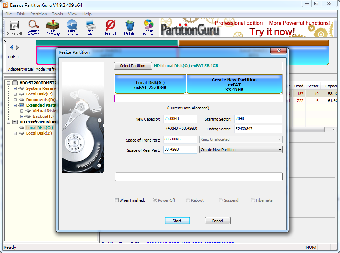Open the Keep Unallocated dropdown
This screenshot has height=253, width=340.
[241, 139]
